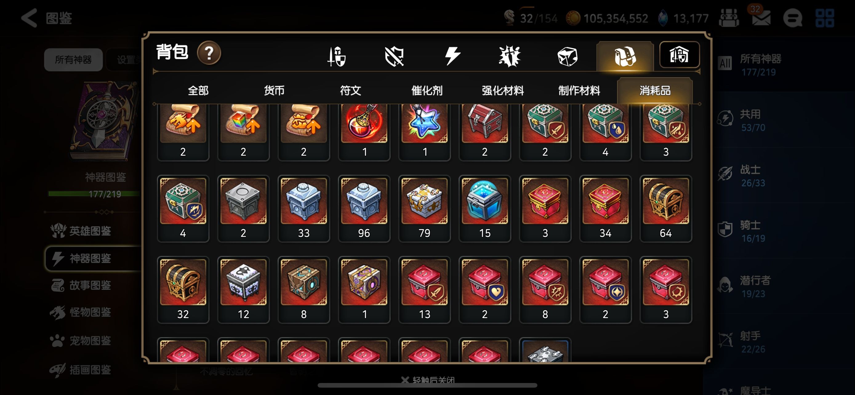
Task: Select the red potion item
Action: 364,132
